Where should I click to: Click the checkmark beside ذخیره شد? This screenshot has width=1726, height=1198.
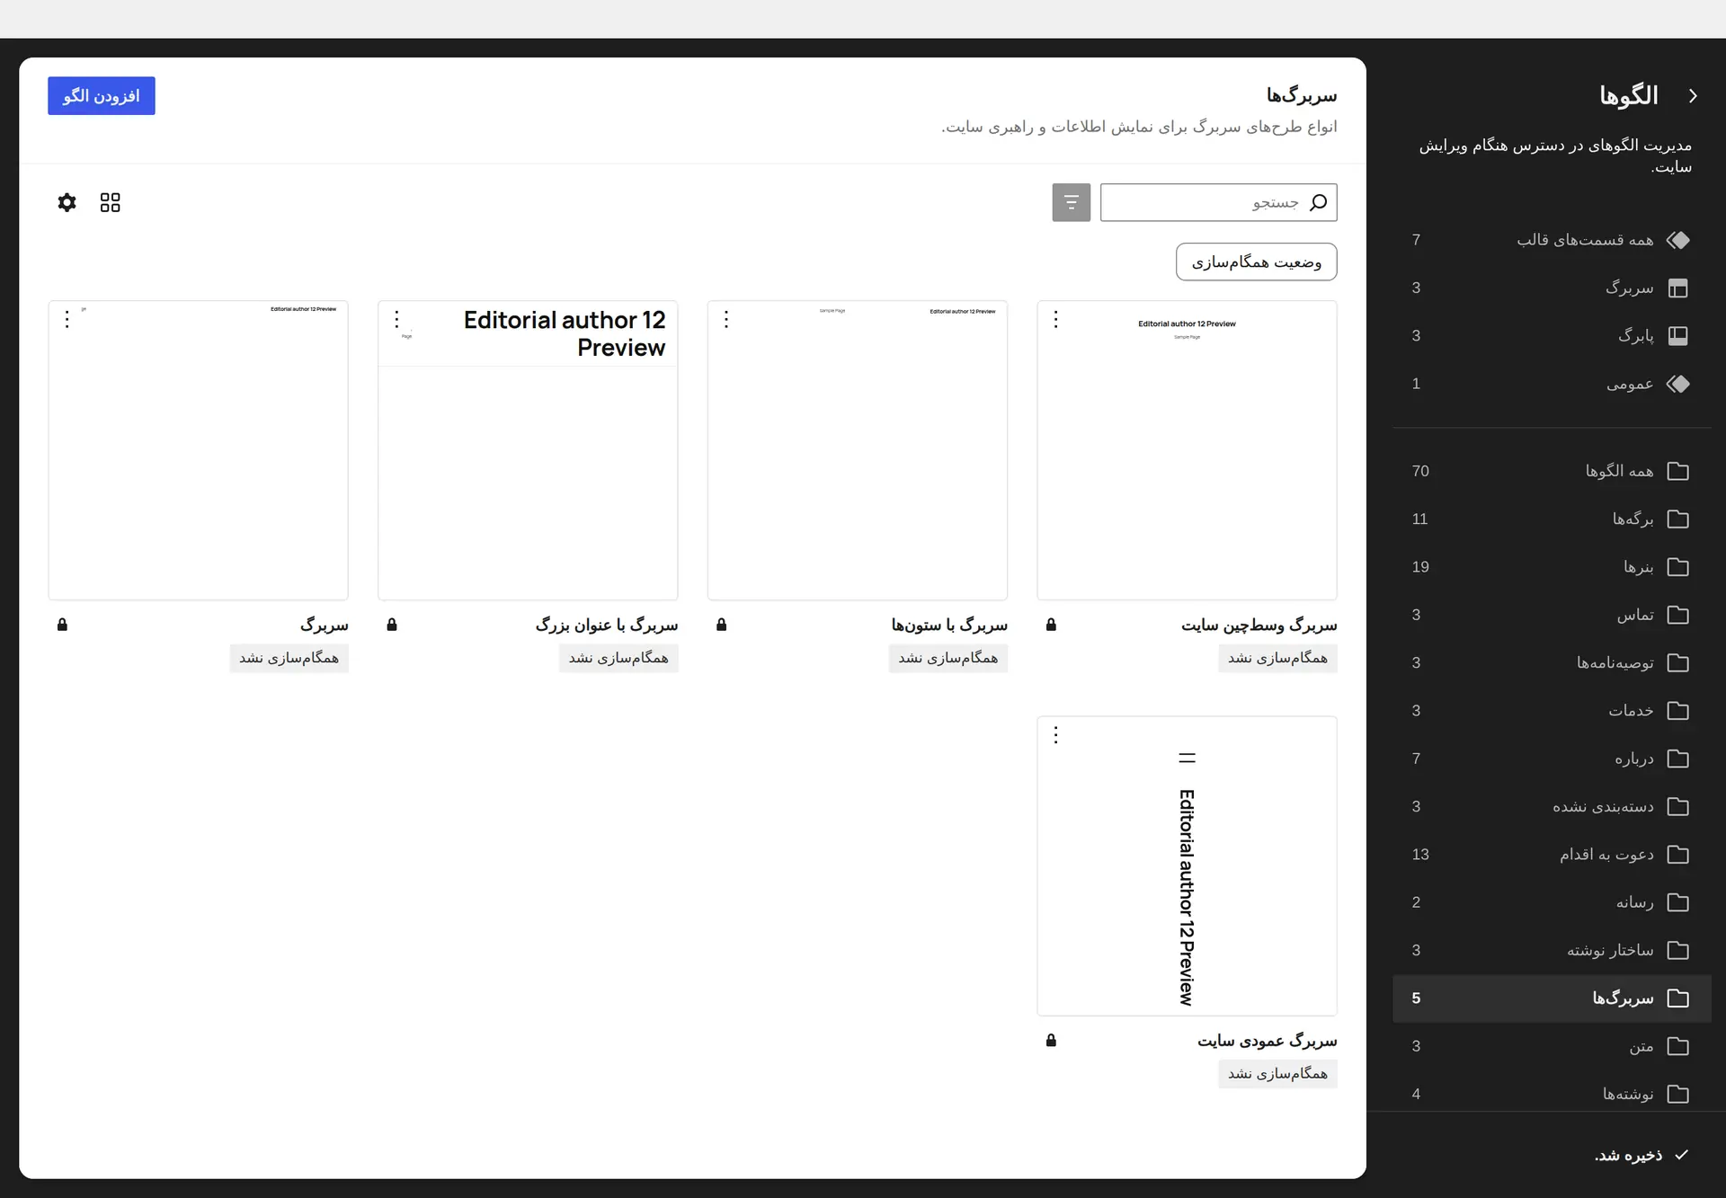[1681, 1155]
